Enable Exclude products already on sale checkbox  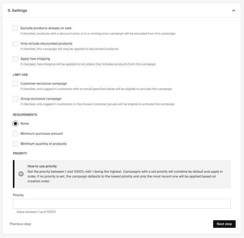point(15,28)
